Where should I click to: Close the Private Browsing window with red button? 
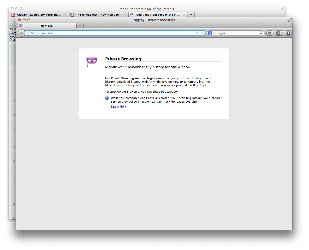pos(20,20)
